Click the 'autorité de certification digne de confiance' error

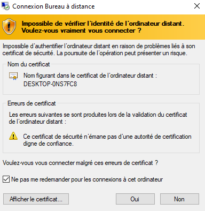pyautogui.click(x=107, y=140)
